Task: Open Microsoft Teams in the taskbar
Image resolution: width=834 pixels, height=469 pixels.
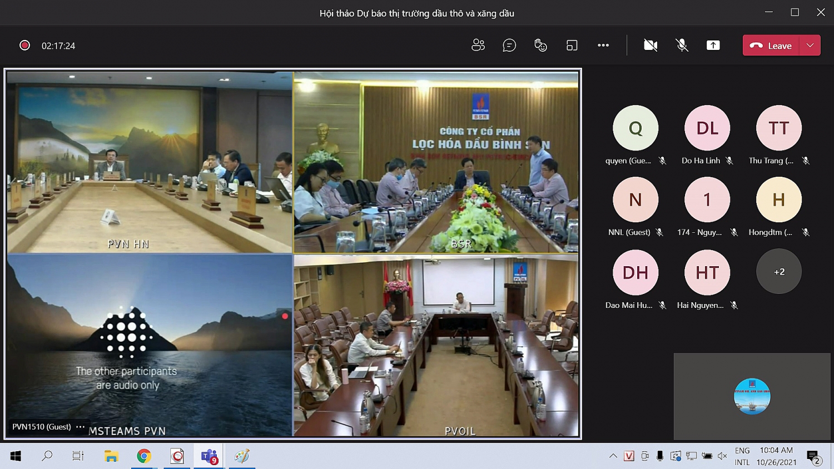Action: pyautogui.click(x=210, y=456)
